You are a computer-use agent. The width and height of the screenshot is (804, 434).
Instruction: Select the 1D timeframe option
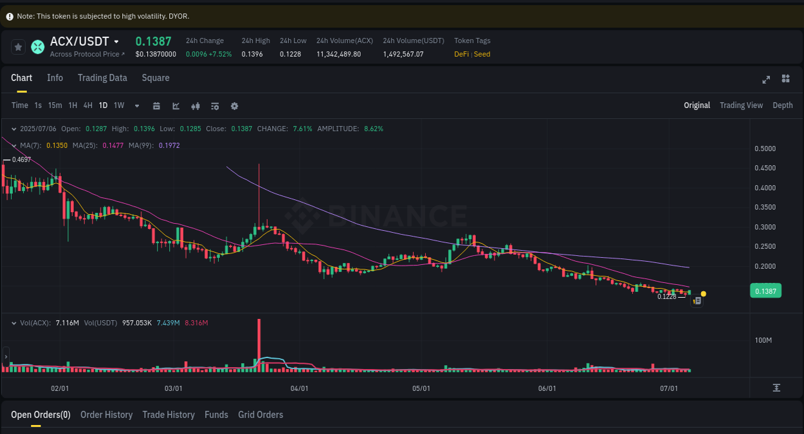[x=103, y=105]
